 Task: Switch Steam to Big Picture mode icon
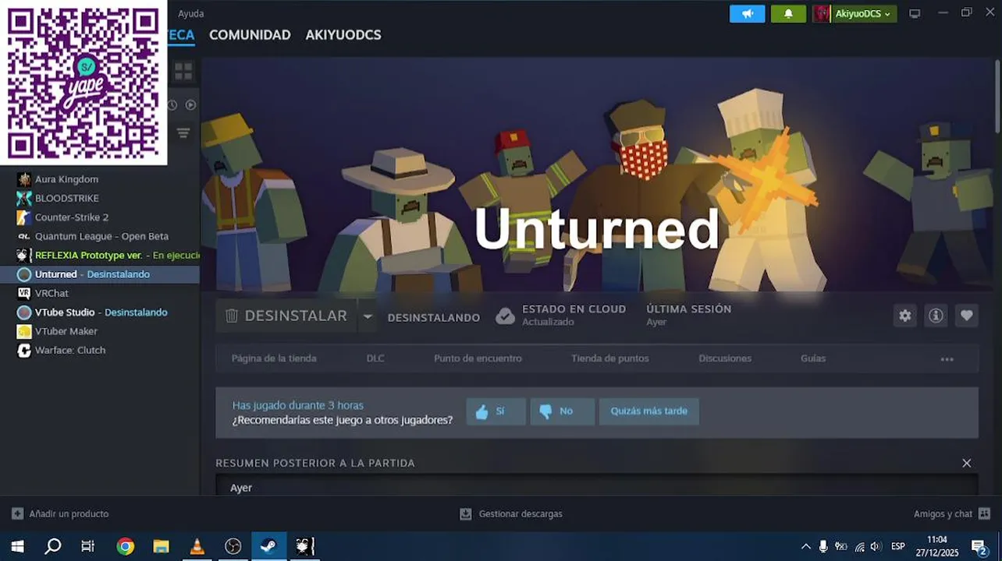tap(915, 14)
